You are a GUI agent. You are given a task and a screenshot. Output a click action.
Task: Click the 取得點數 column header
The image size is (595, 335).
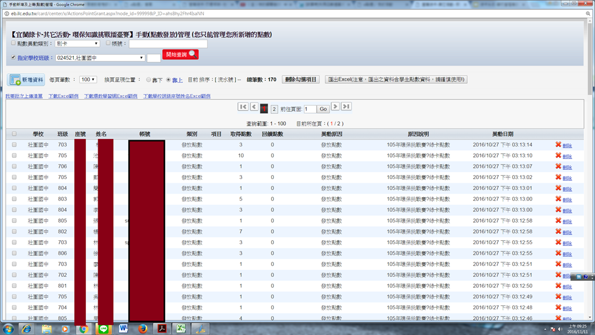pos(241,134)
